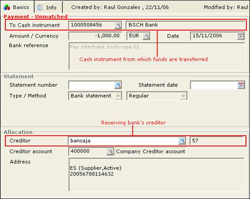Switch to the Info tab
250x199 pixels.
click(x=48, y=7)
